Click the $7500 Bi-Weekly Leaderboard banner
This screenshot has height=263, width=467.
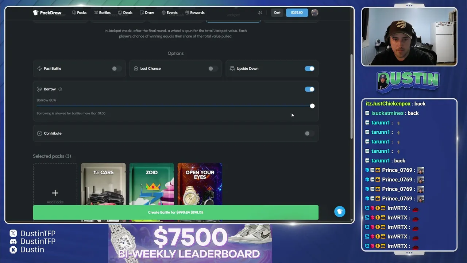(190, 243)
